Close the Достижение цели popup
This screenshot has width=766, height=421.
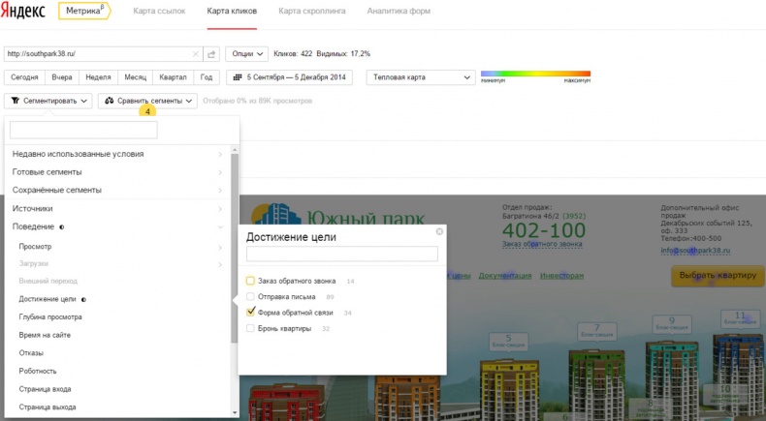point(439,231)
